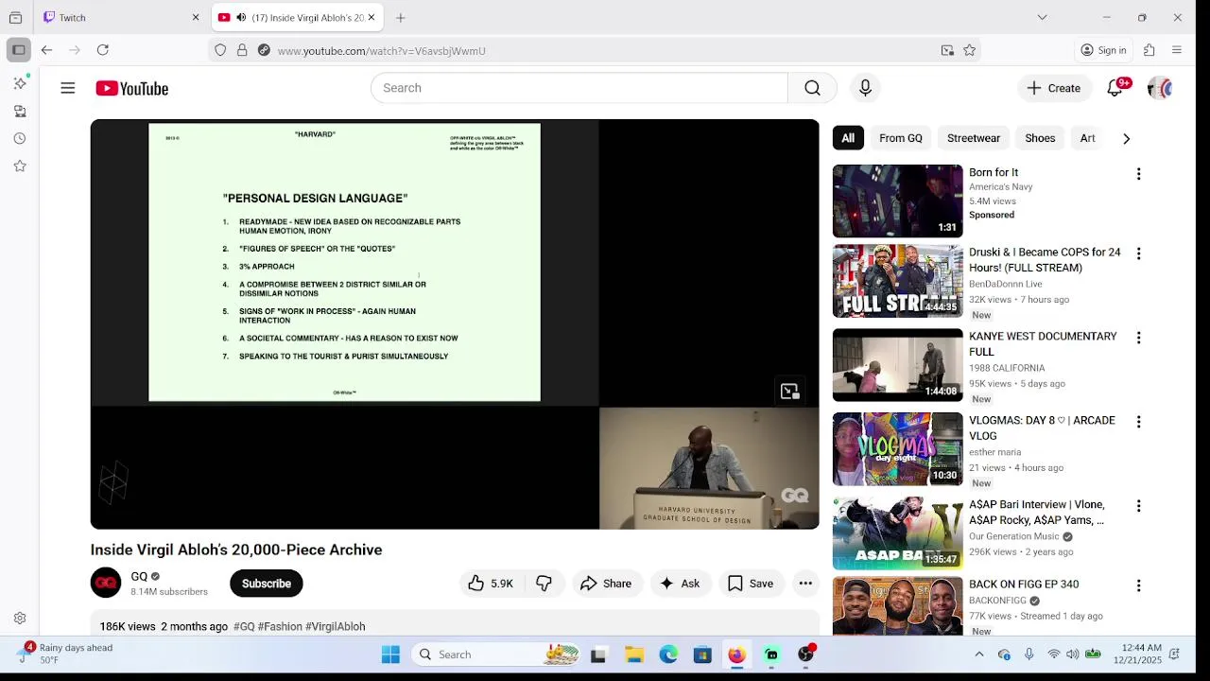Select the From GQ filter chip
The height and width of the screenshot is (681, 1210).
901,138
